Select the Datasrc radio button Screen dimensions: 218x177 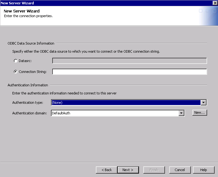tap(16, 61)
